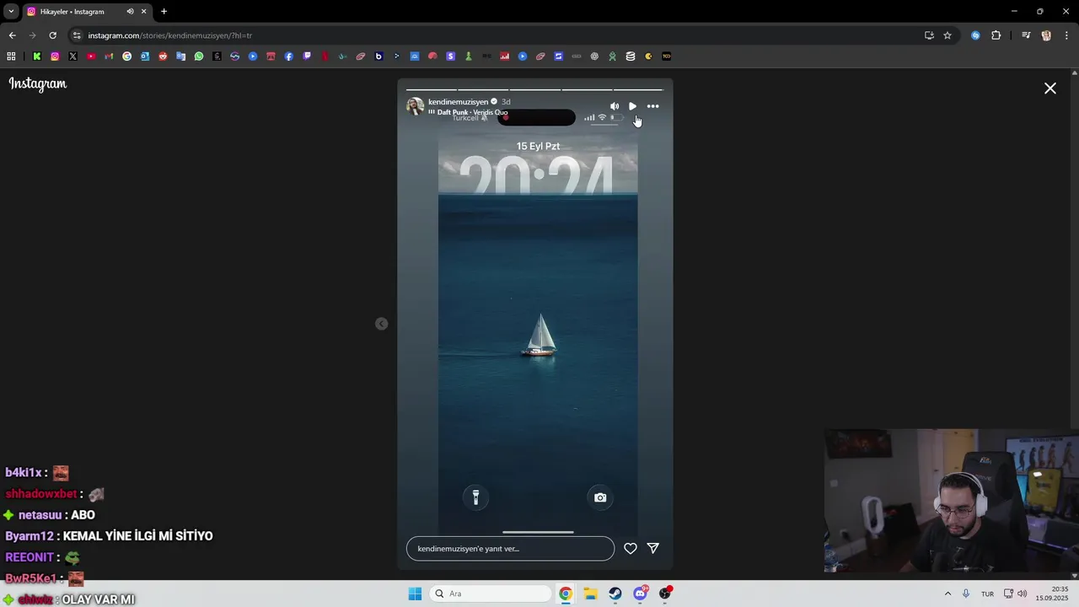Open the Chrome profile avatar
The image size is (1079, 607).
(x=1046, y=35)
